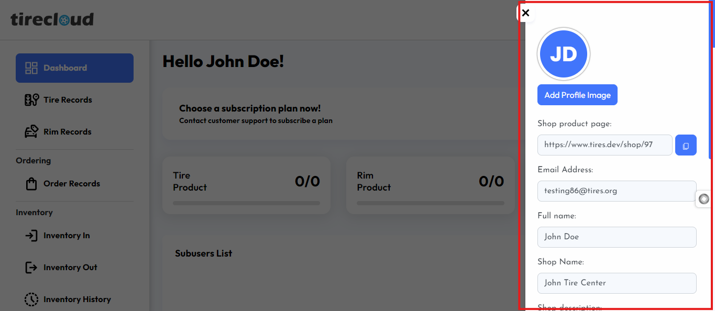The image size is (715, 311).
Task: Click the Dashboard grid icon
Action: tap(31, 68)
